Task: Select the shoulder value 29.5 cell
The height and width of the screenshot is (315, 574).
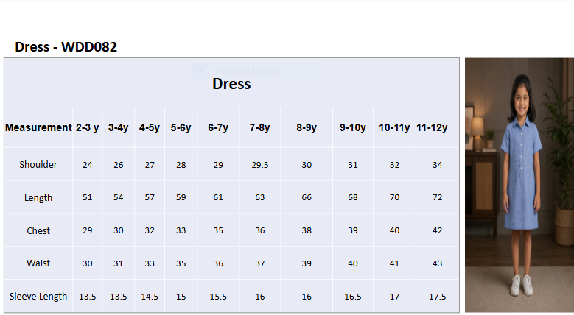Action: click(x=260, y=165)
